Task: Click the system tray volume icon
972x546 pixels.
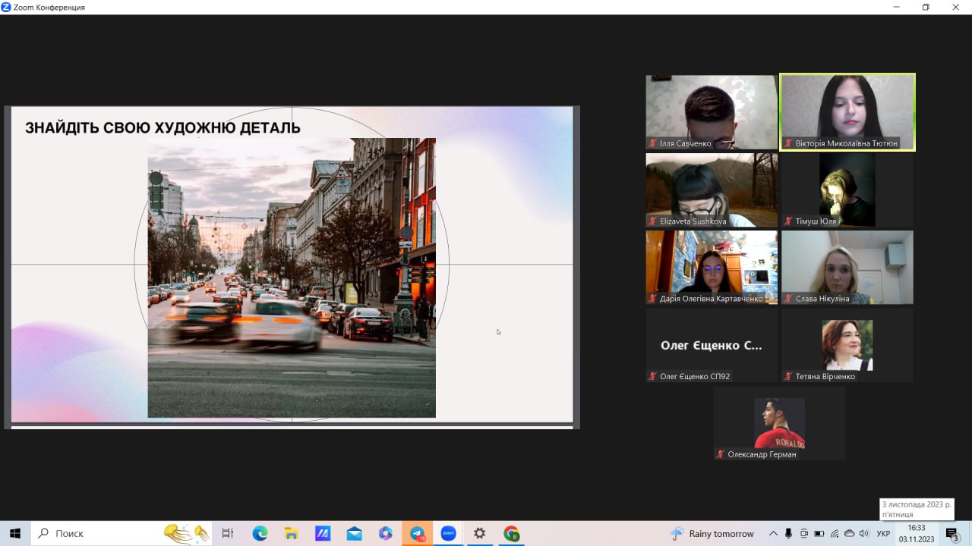Action: click(x=864, y=533)
